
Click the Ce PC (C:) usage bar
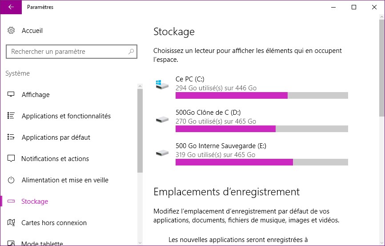pos(261,95)
